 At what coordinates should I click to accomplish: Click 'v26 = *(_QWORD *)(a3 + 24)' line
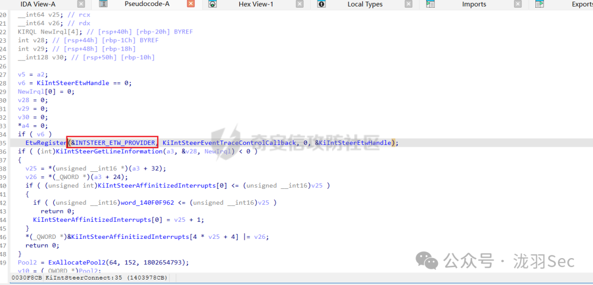coord(77,177)
